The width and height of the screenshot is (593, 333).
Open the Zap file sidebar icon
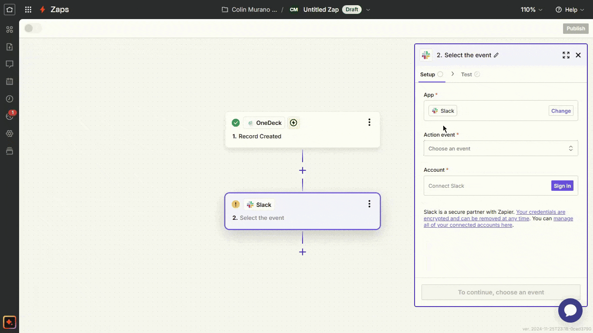point(10,47)
